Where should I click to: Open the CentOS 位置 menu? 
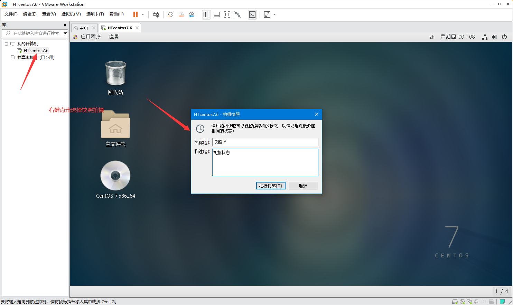tap(114, 37)
